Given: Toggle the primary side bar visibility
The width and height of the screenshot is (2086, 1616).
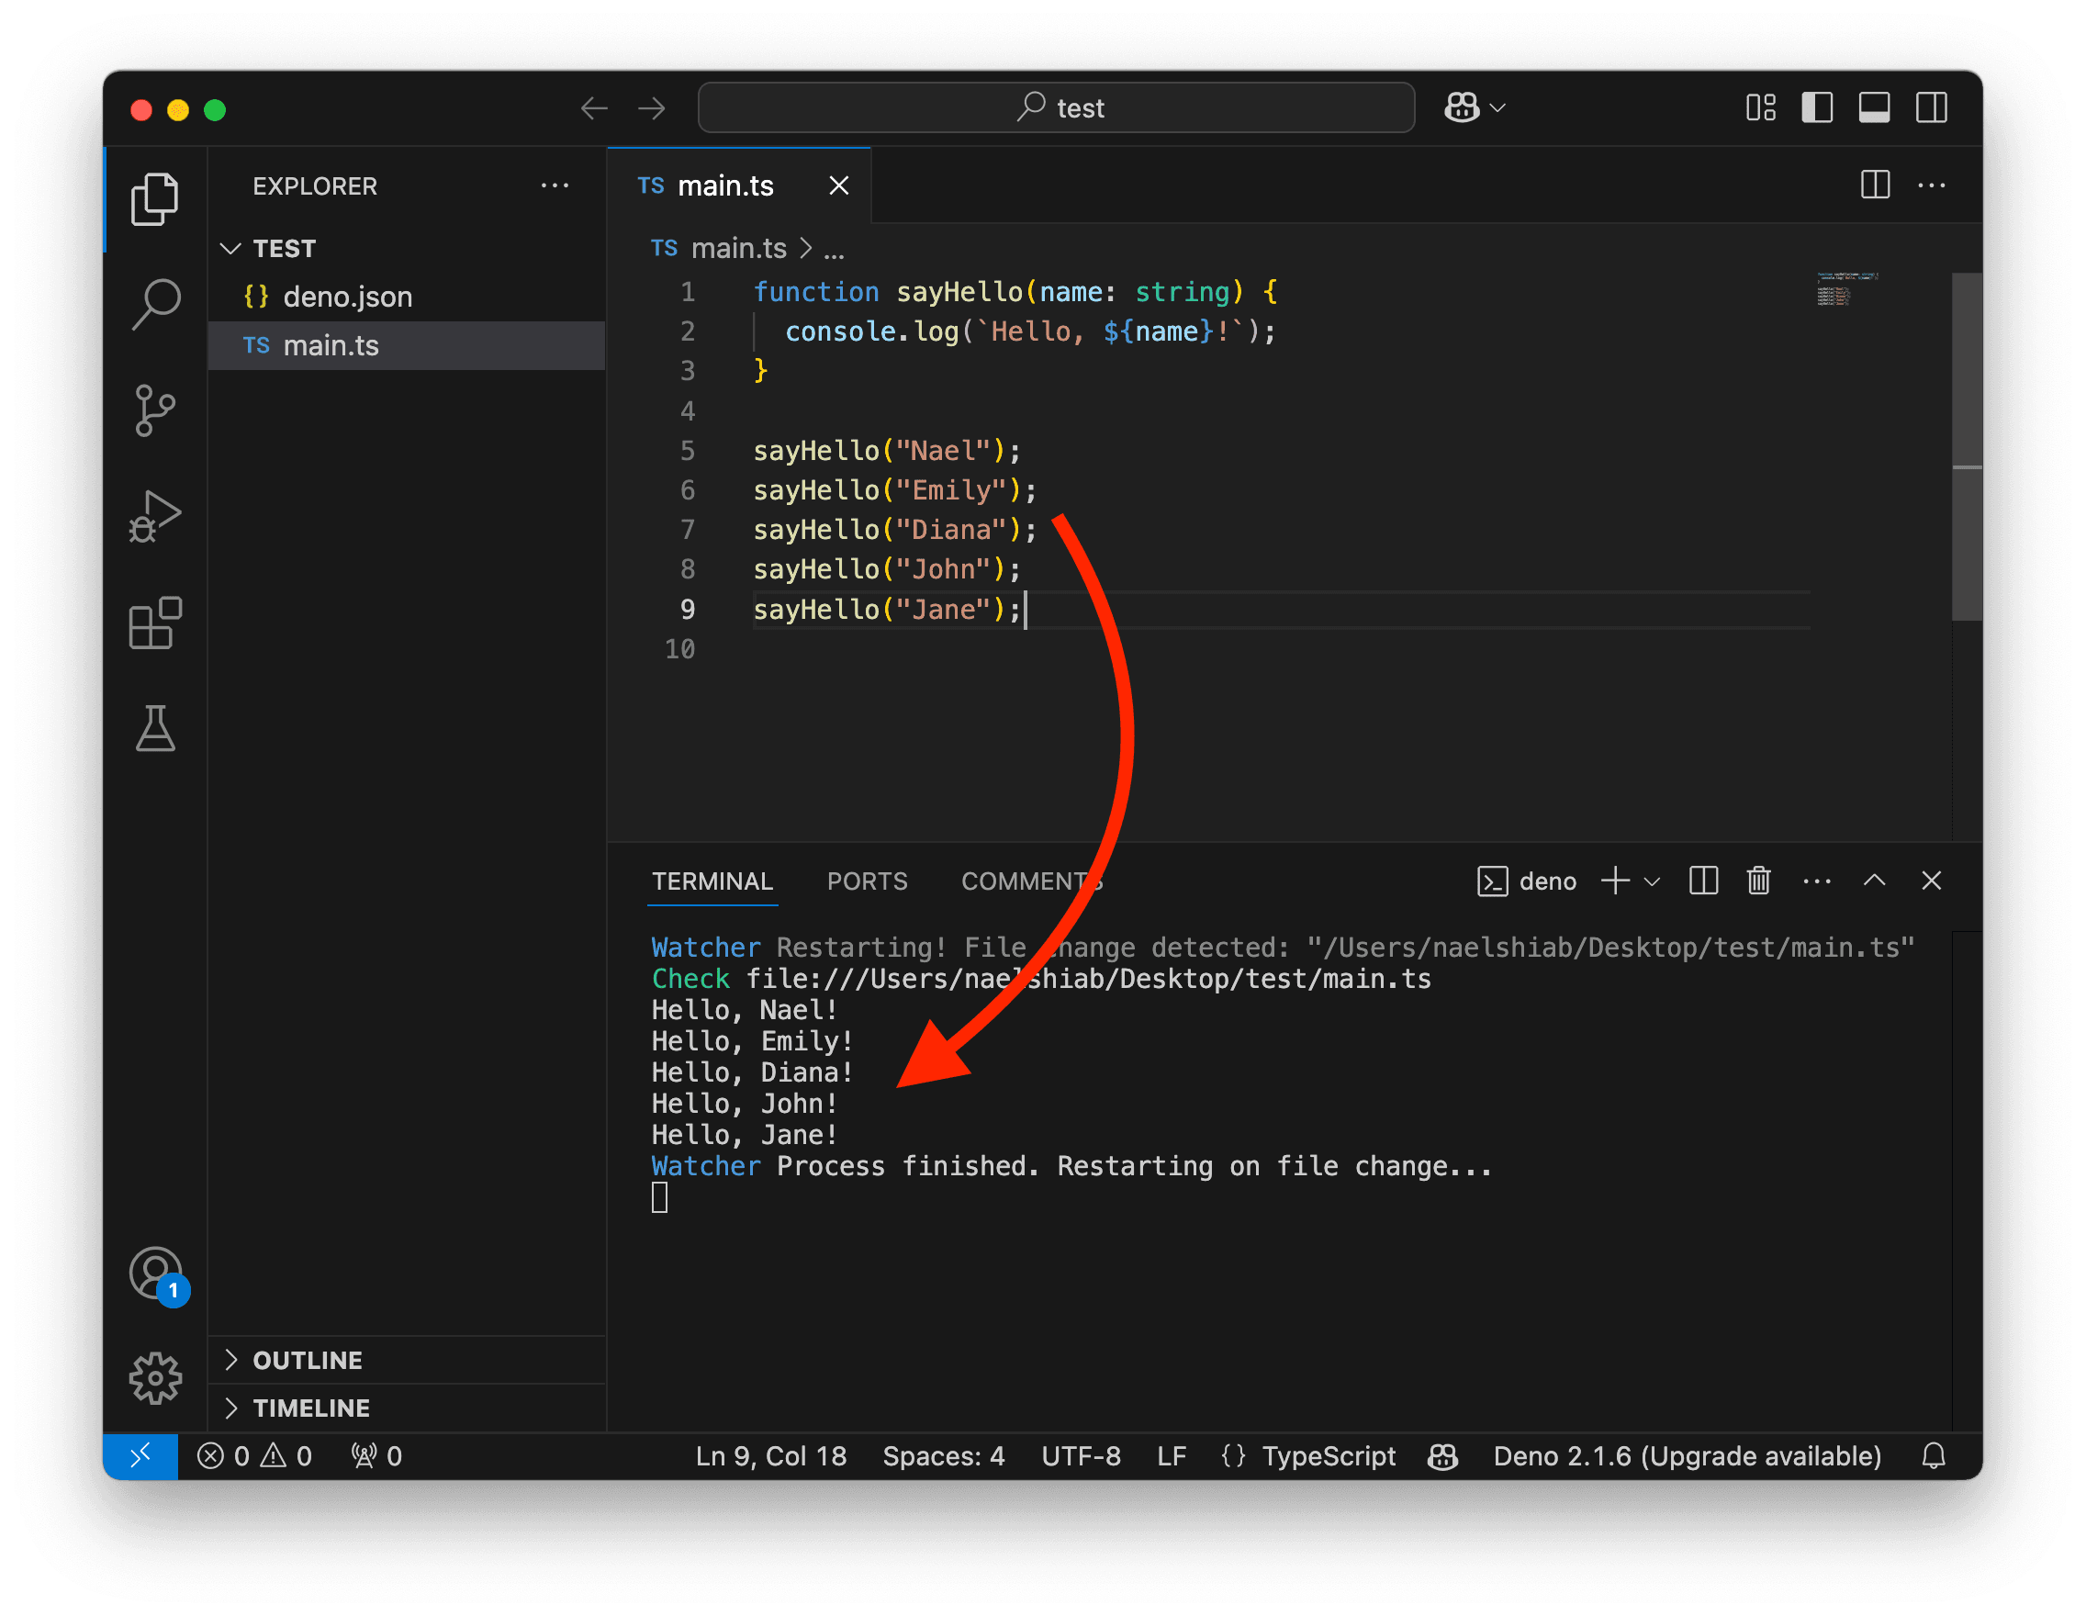Looking at the screenshot, I should pyautogui.click(x=1817, y=107).
